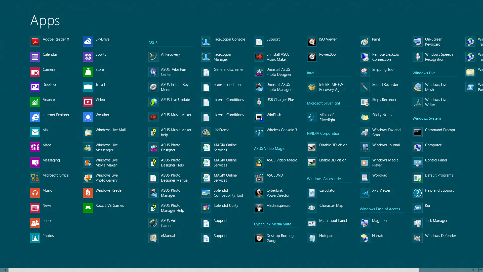
Task: Select Windows Accessories category
Action: point(325,179)
